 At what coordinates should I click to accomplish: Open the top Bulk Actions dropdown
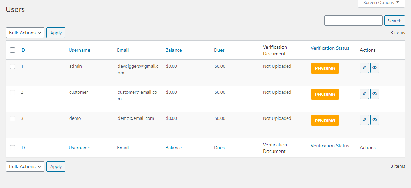[25, 33]
